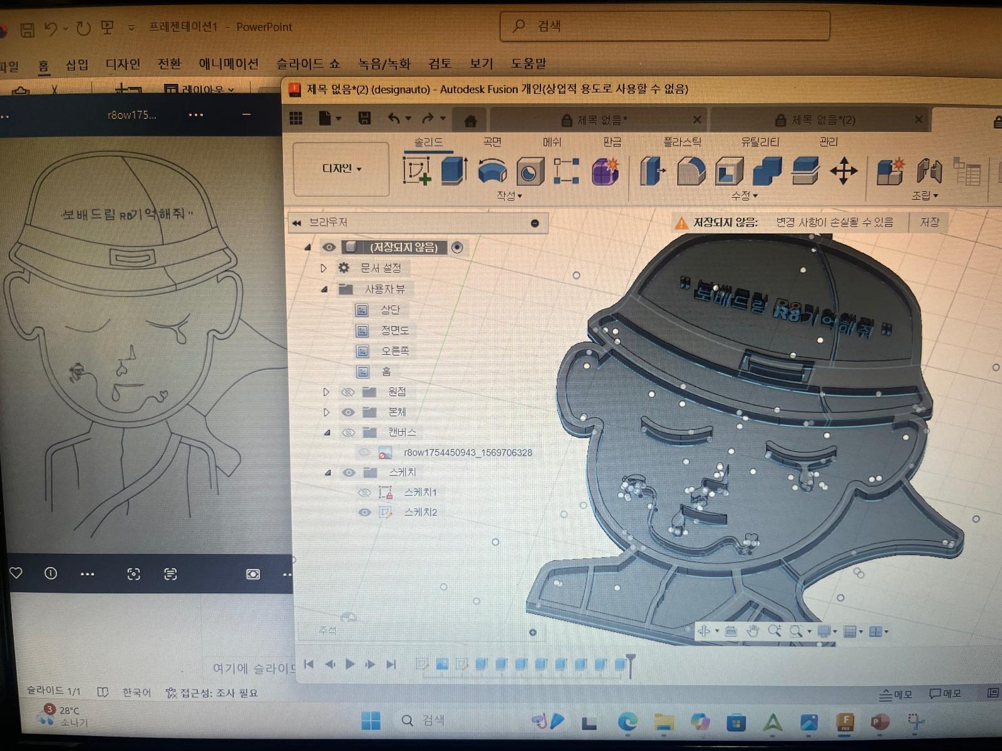Select the New Component assemble icon

pos(891,171)
